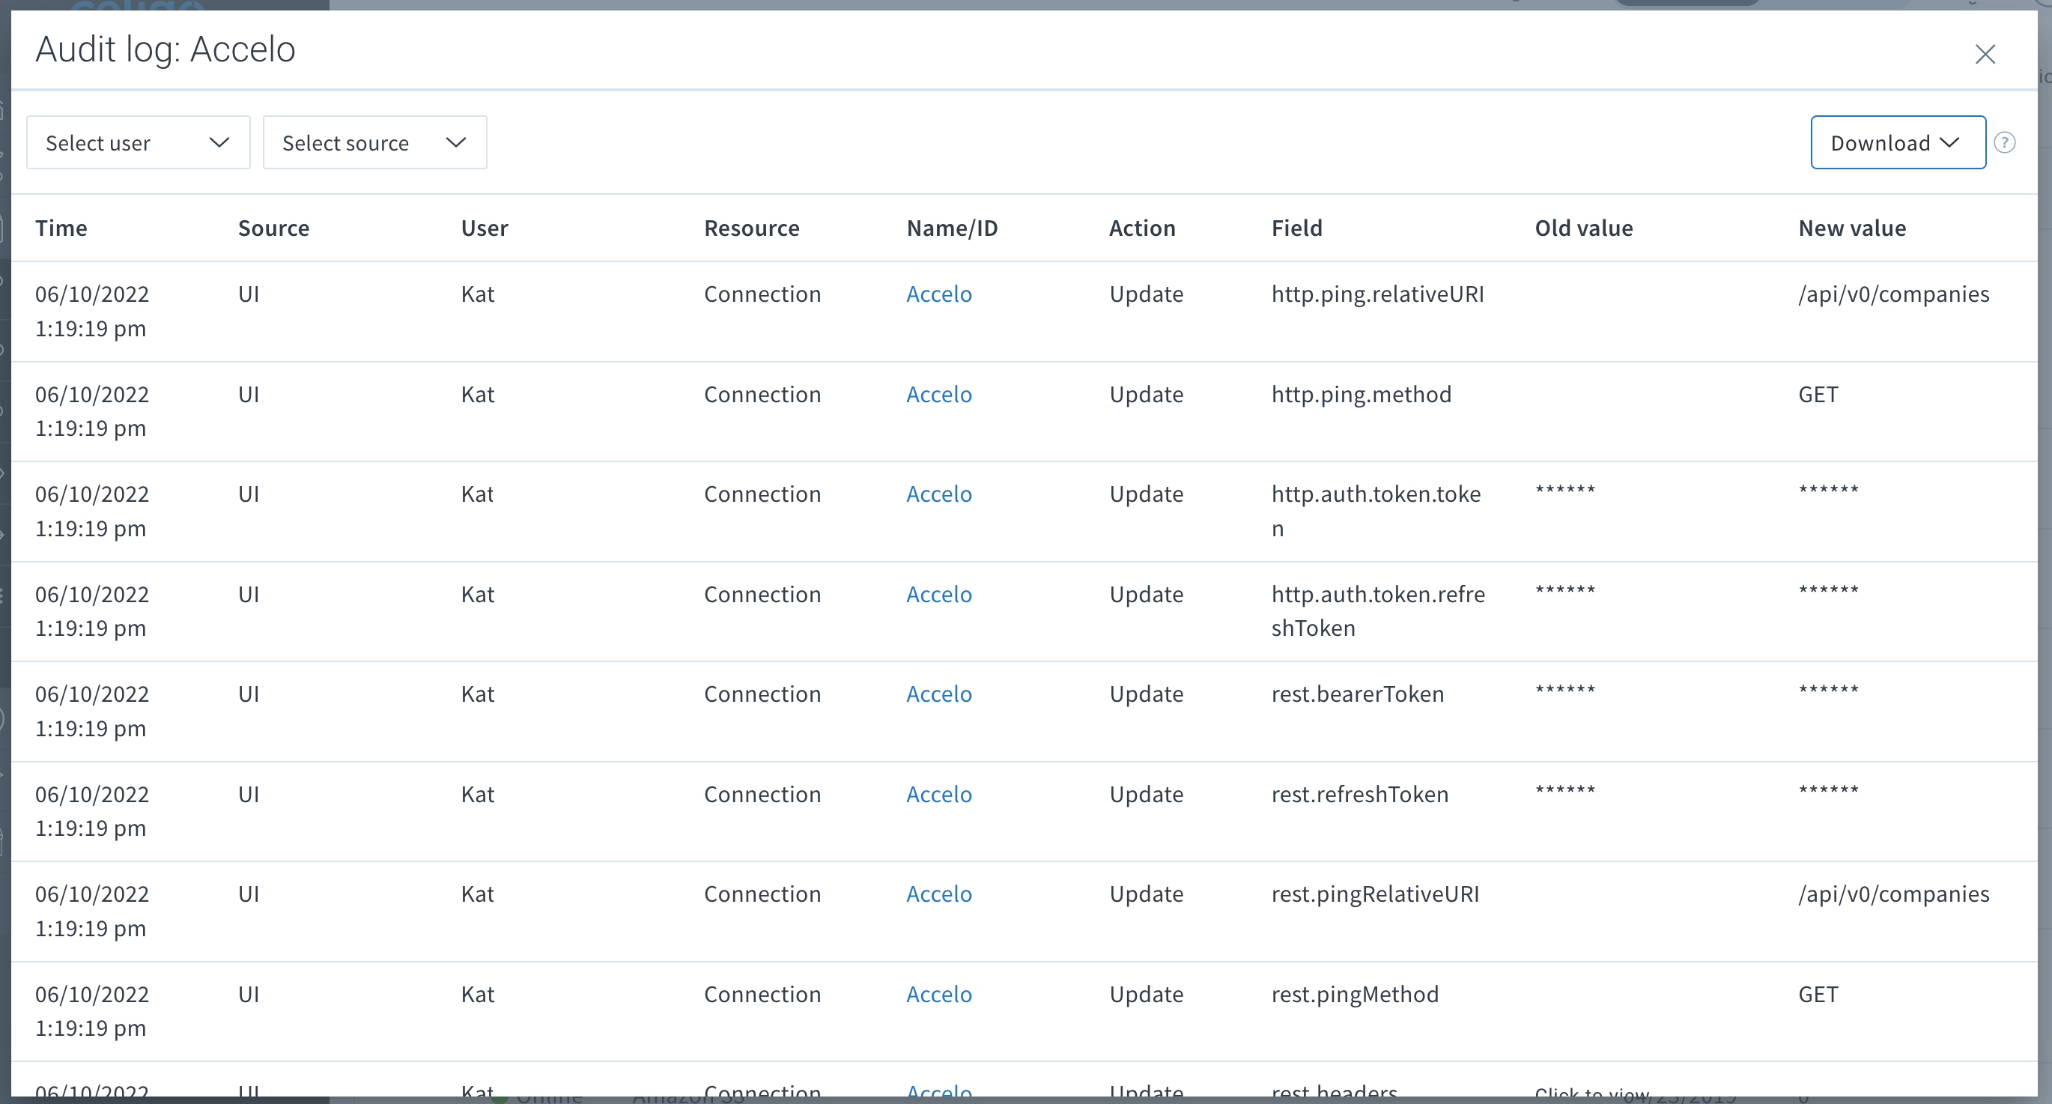Click Connection resource in rest.pingMethod row

click(x=762, y=994)
